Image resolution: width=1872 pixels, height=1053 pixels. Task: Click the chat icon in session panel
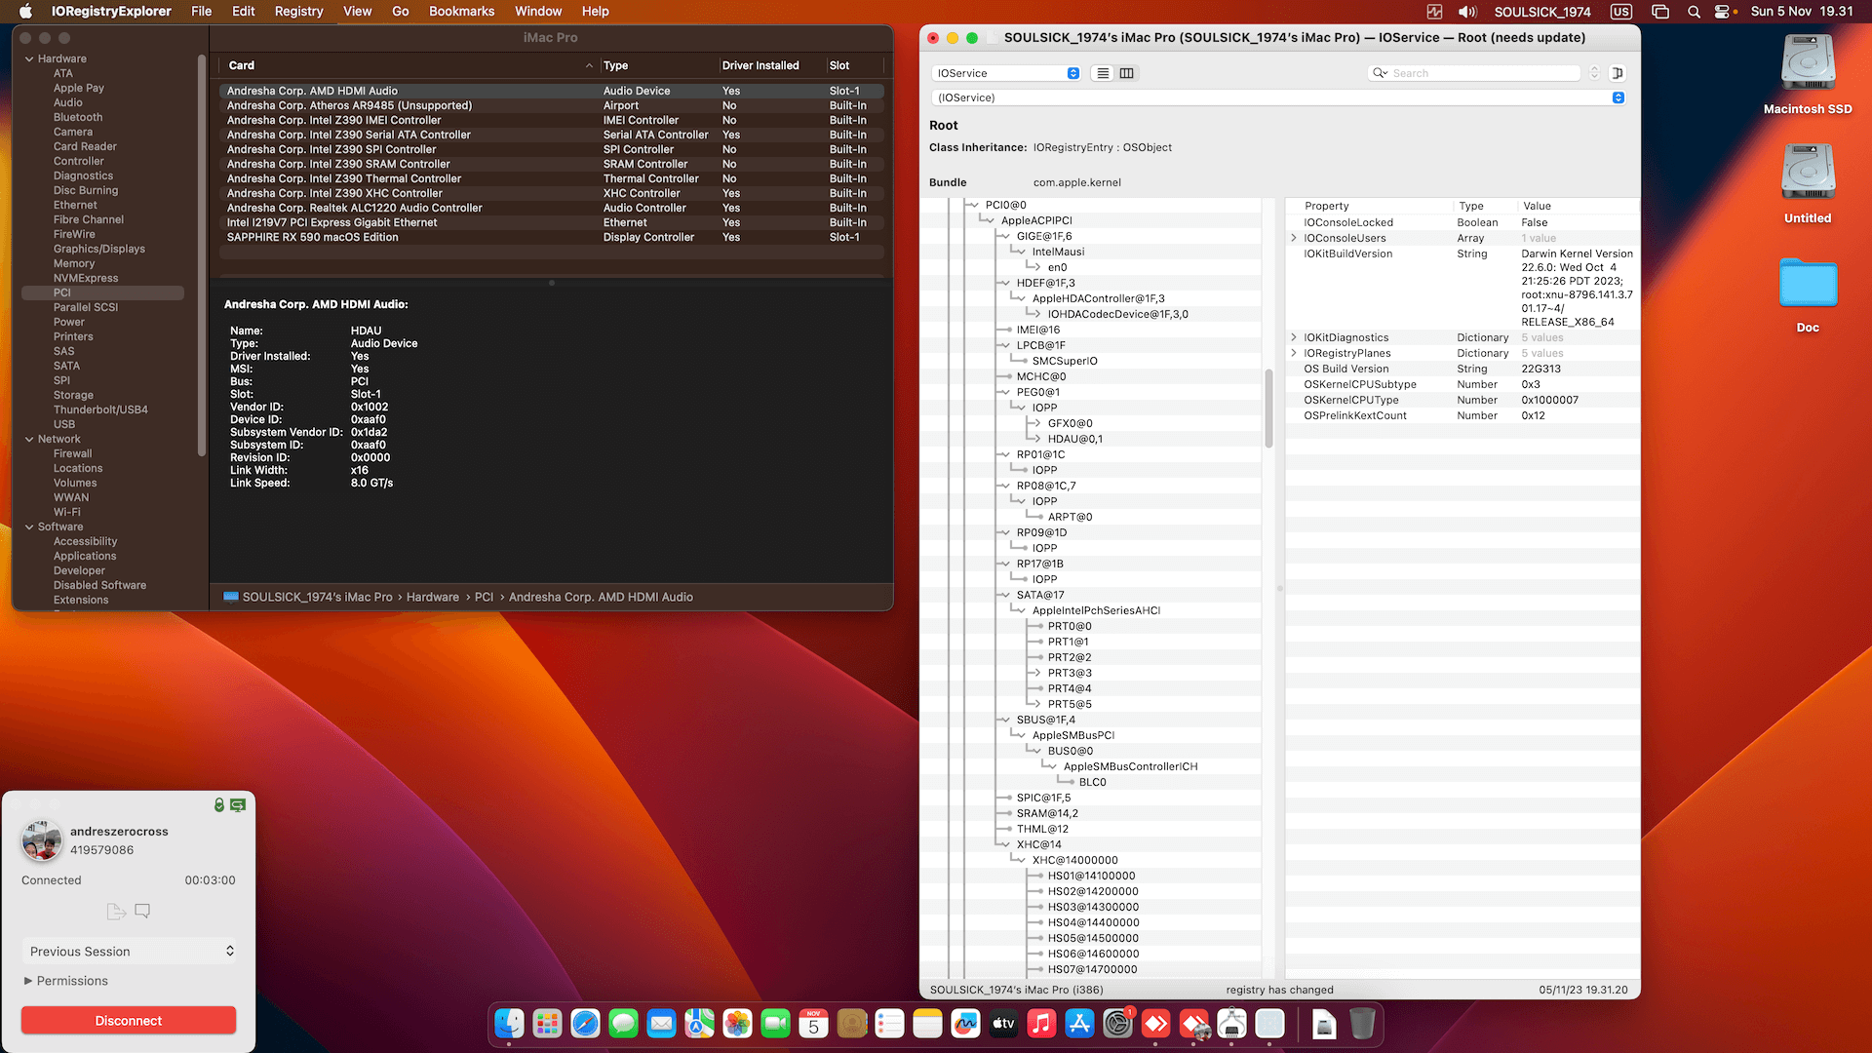point(142,911)
